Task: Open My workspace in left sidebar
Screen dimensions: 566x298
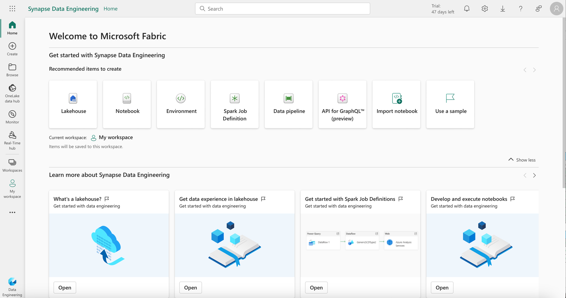Action: [x=12, y=189]
